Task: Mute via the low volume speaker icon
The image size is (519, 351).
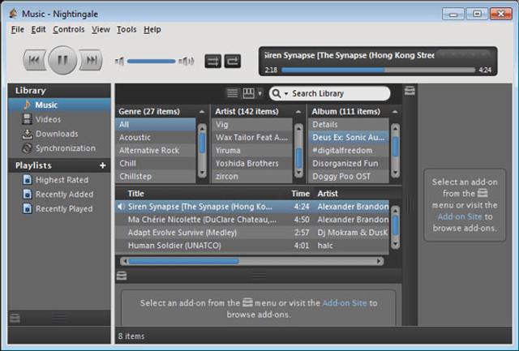Action: pos(119,61)
